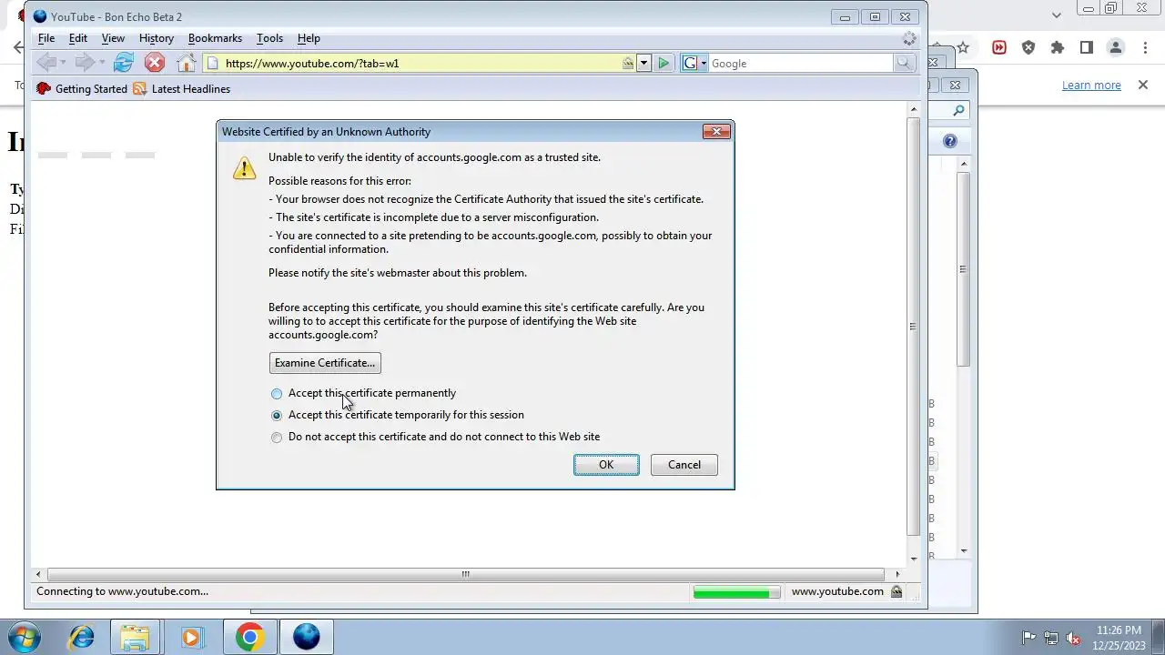Dismiss the Chrome info bar

[x=1143, y=85]
